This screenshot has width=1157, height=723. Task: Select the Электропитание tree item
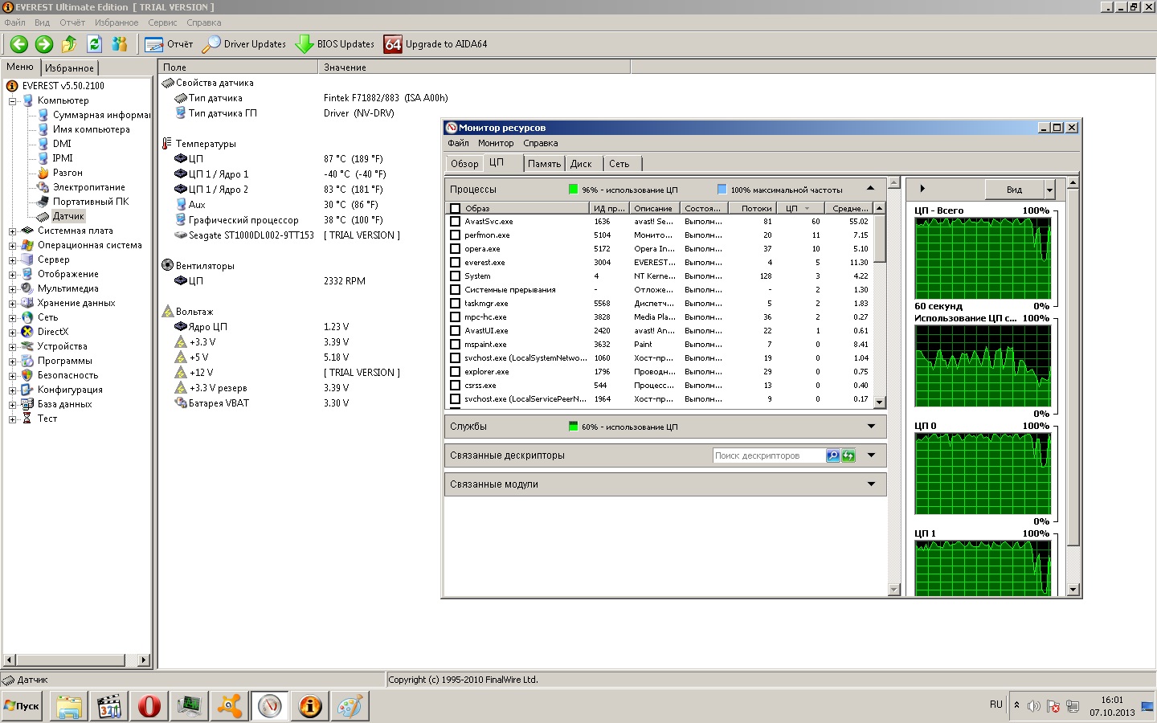tap(89, 187)
